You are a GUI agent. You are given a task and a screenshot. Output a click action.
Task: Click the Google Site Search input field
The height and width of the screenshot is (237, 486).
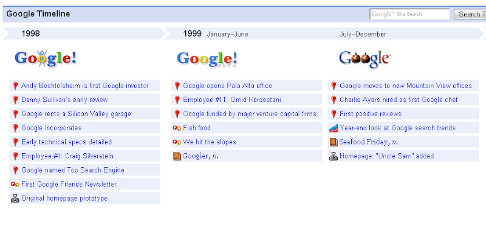(409, 14)
